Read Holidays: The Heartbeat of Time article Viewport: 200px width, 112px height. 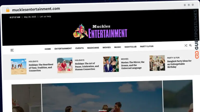[x=41, y=67]
